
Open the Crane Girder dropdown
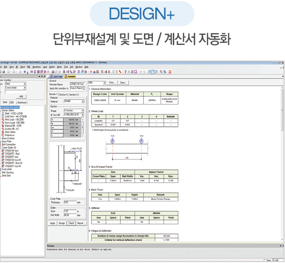(x=25, y=88)
